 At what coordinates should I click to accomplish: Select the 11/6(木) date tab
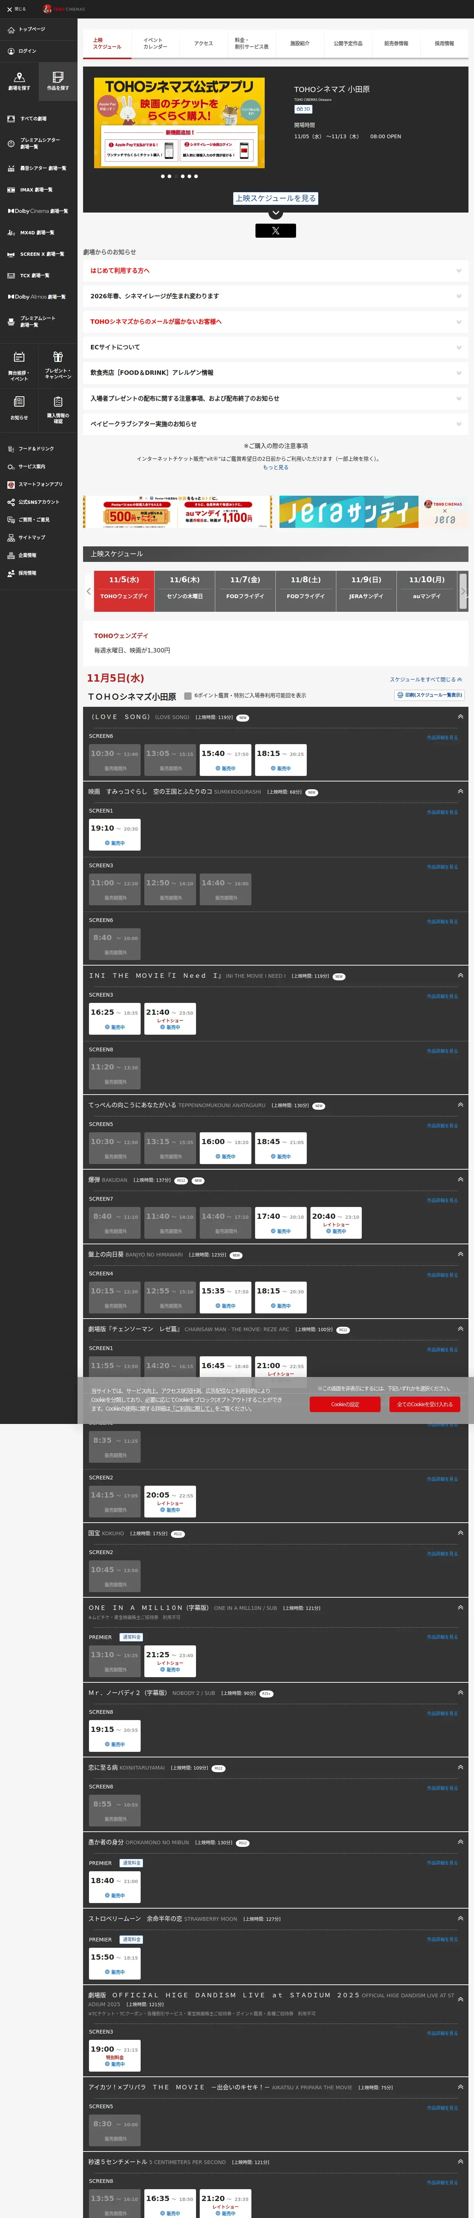pyautogui.click(x=185, y=591)
